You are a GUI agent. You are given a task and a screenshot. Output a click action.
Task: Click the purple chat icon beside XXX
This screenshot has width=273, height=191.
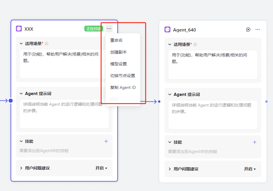coord(19,29)
